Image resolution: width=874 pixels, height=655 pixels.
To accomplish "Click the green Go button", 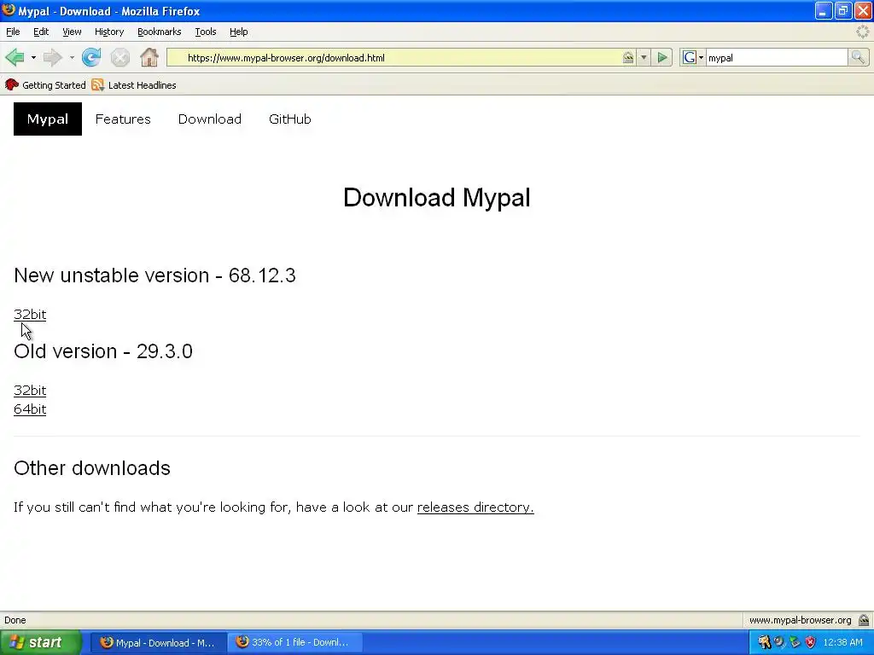I will [x=662, y=57].
